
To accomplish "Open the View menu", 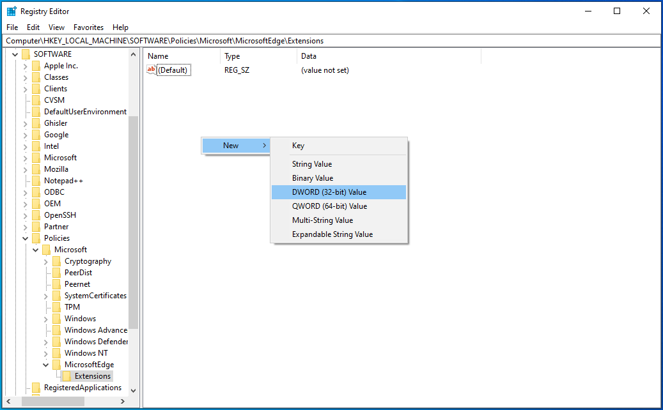I will (56, 27).
